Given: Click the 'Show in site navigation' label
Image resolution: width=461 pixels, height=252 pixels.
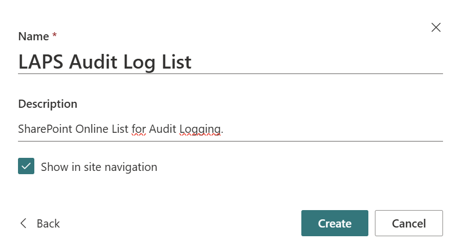Looking at the screenshot, I should pos(99,167).
